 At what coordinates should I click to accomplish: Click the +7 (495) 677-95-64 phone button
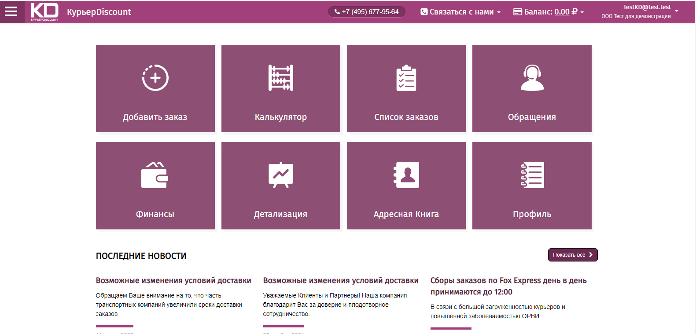pyautogui.click(x=366, y=12)
